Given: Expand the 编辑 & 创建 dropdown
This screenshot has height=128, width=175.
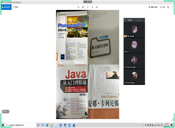Looking at the screenshot, I should (153, 7).
